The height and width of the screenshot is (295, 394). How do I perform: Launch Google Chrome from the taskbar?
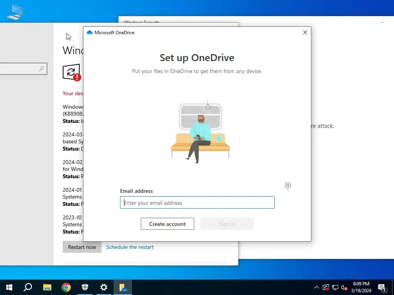tap(66, 287)
